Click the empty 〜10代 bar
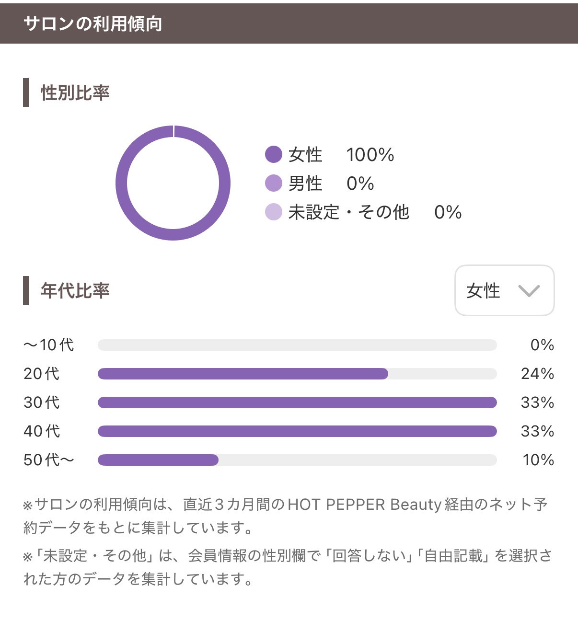 coord(297,345)
